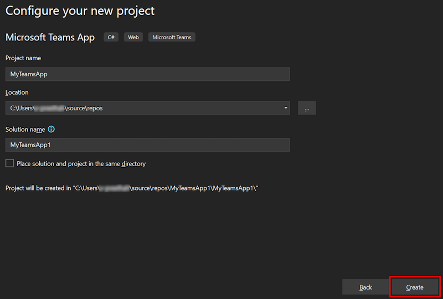Enable Place solution and project in same directory
The width and height of the screenshot is (443, 299).
click(x=9, y=163)
